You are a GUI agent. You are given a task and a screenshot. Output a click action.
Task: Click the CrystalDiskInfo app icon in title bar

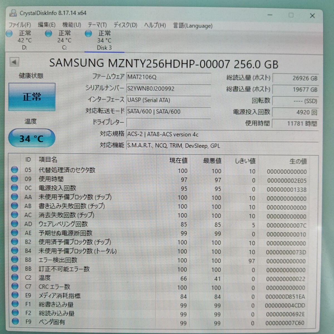pos(13,13)
